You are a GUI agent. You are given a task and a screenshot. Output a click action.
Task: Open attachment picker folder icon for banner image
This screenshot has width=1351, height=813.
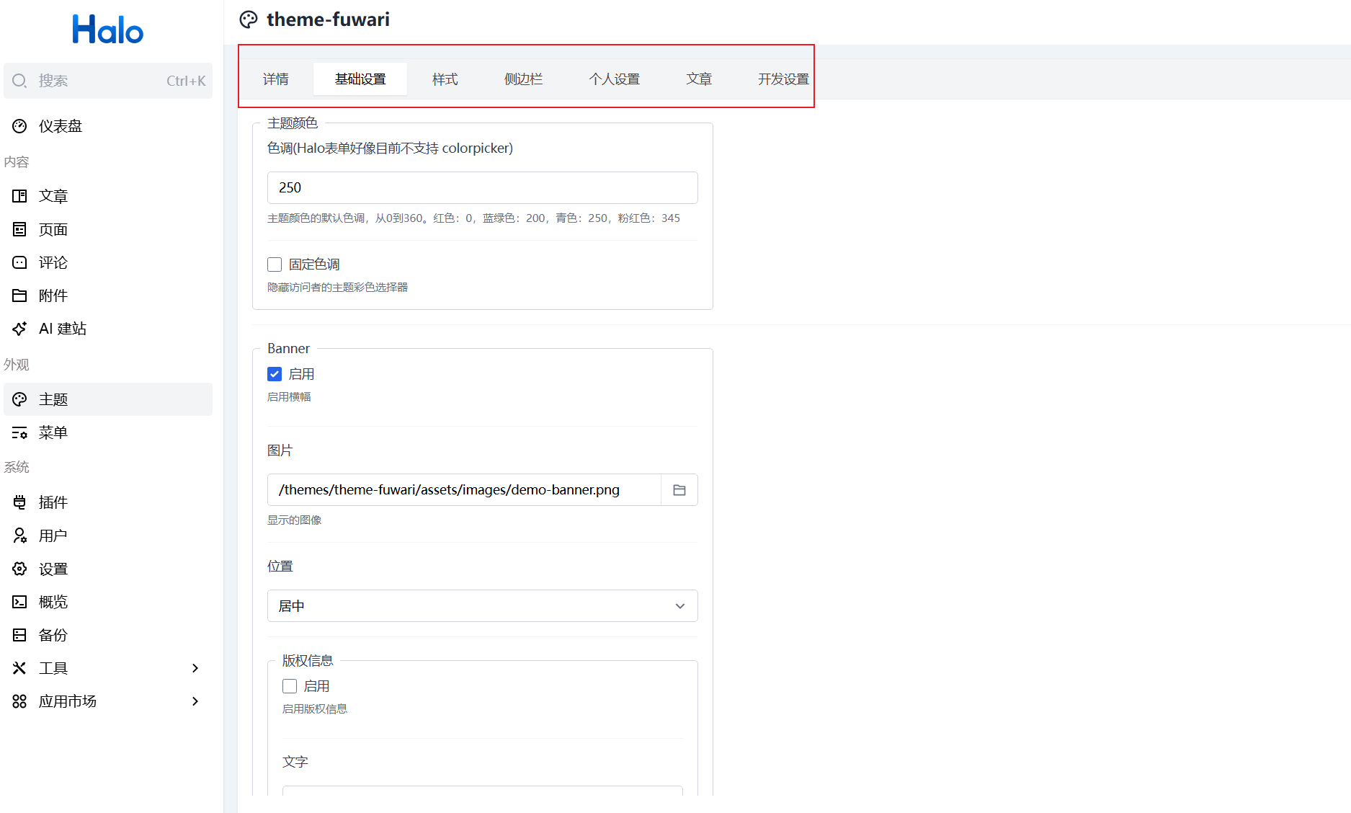pyautogui.click(x=679, y=490)
